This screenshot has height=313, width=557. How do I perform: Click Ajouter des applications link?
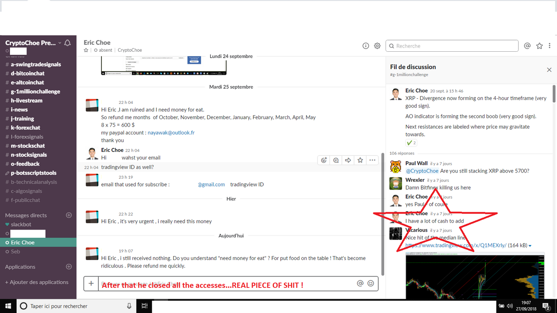(37, 282)
